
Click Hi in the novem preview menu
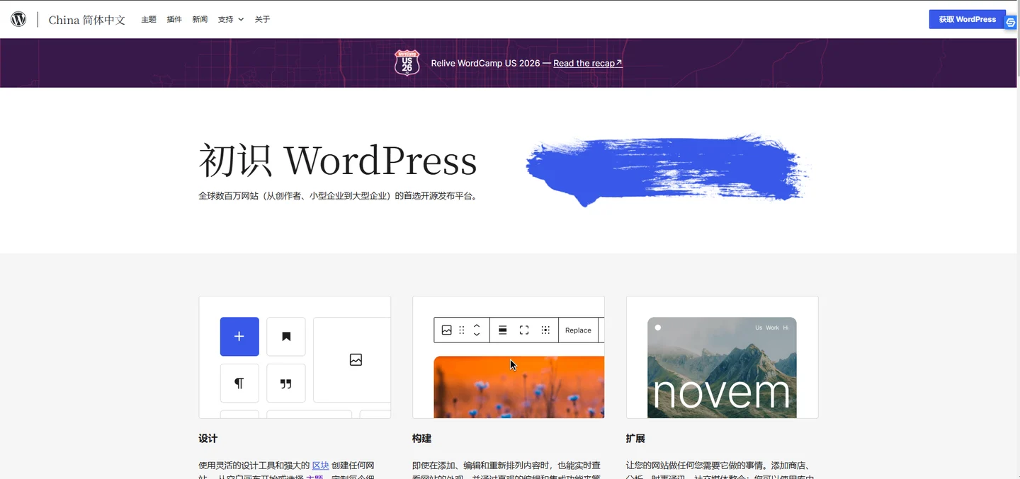786,328
